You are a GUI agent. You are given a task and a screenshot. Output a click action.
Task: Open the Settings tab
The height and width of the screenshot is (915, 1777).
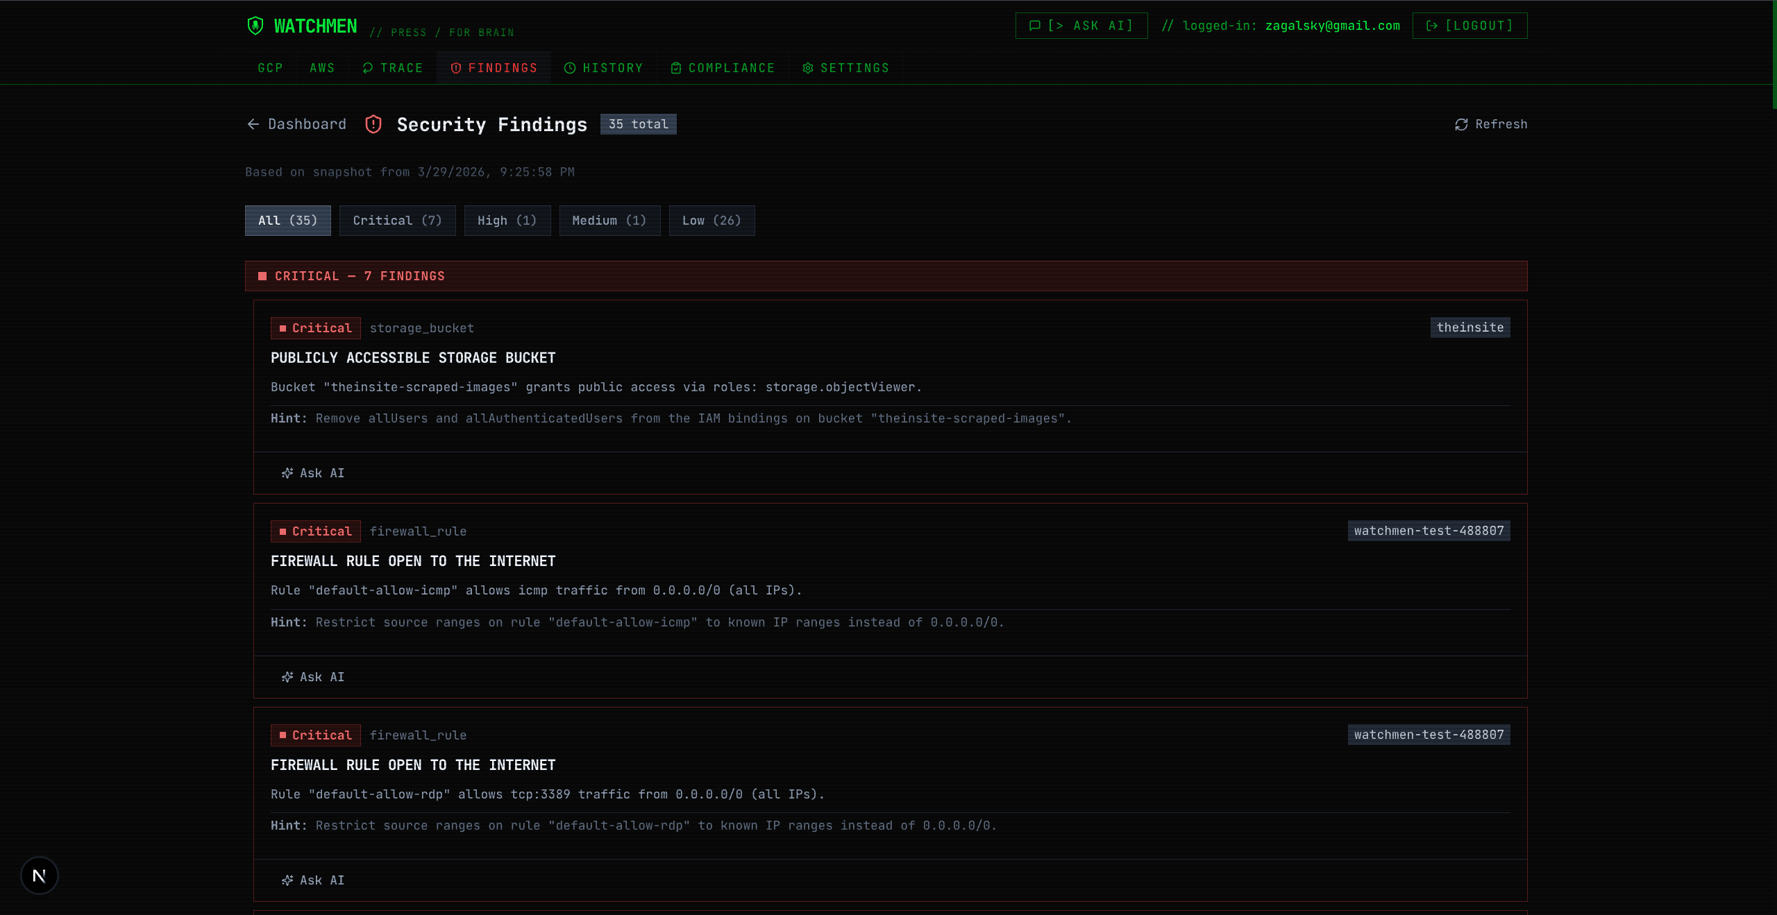pyautogui.click(x=845, y=68)
